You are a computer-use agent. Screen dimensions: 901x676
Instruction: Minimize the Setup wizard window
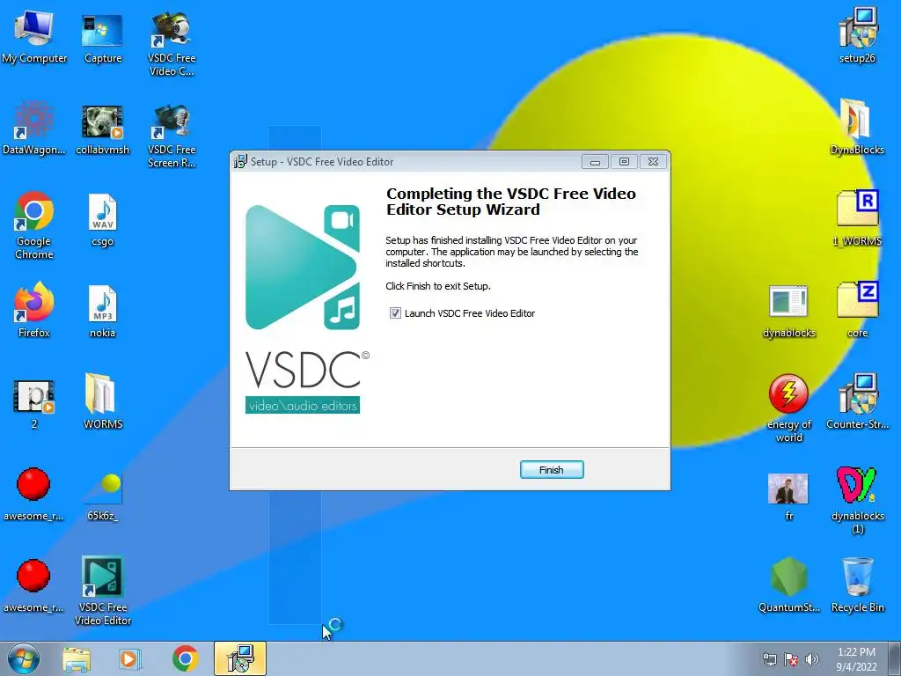click(x=596, y=162)
